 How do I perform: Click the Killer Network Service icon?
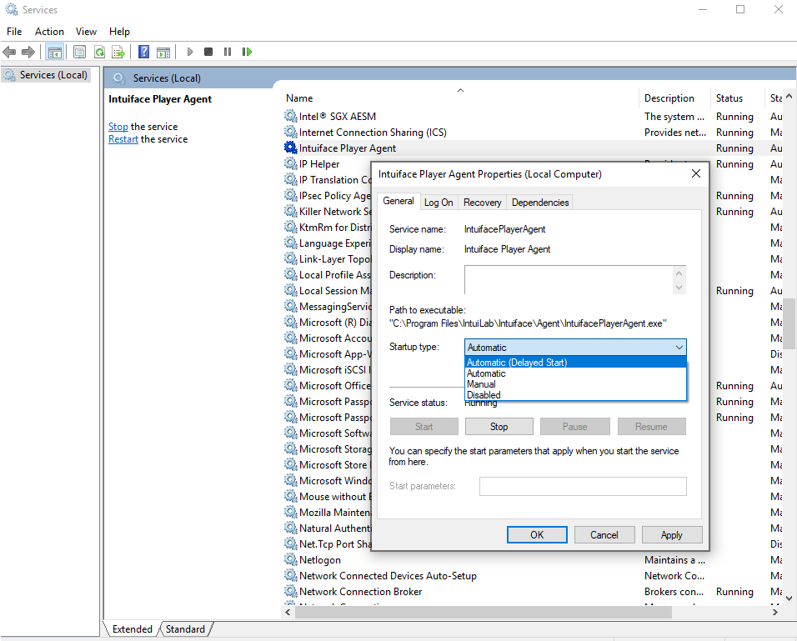[291, 211]
